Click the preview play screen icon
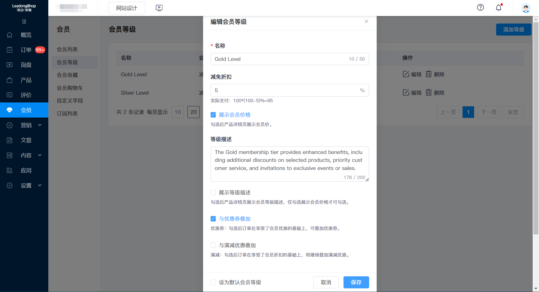This screenshot has height=292, width=539. point(159,8)
